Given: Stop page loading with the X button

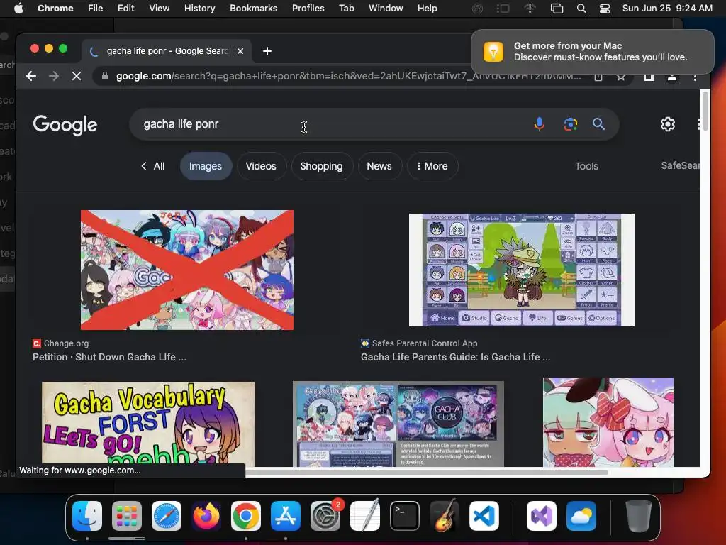Looking at the screenshot, I should tap(77, 76).
